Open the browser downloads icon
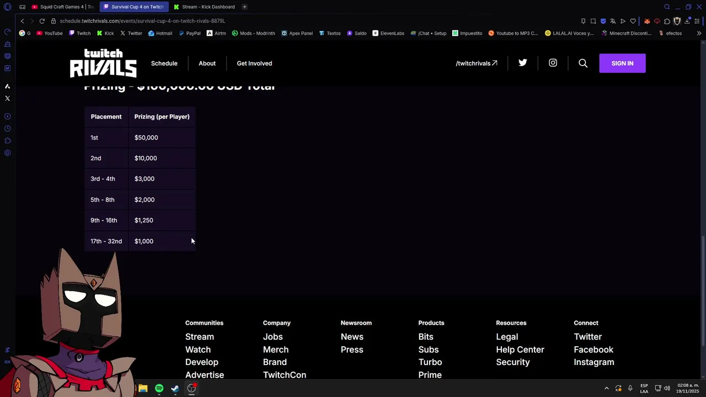 pos(687,21)
